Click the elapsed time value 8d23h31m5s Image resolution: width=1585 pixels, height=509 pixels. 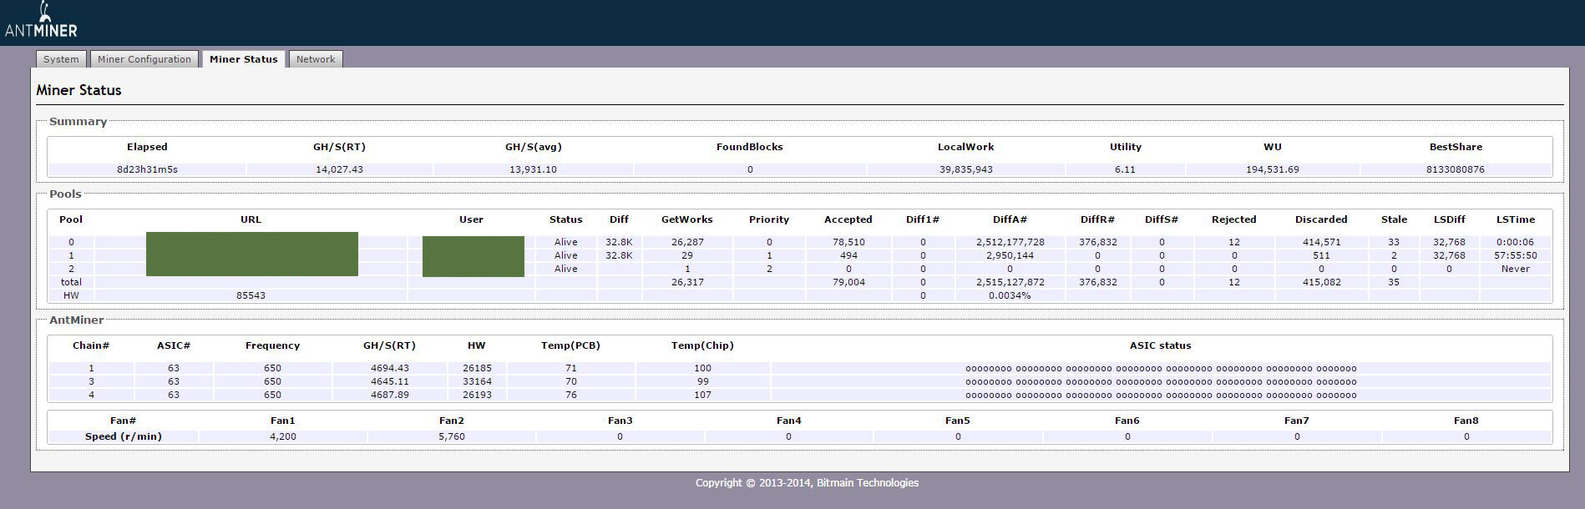147,169
